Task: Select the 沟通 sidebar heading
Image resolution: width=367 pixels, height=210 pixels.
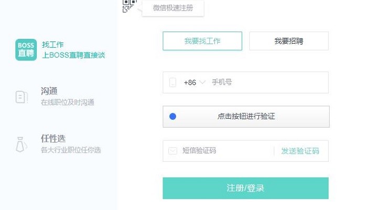Action: click(x=49, y=91)
